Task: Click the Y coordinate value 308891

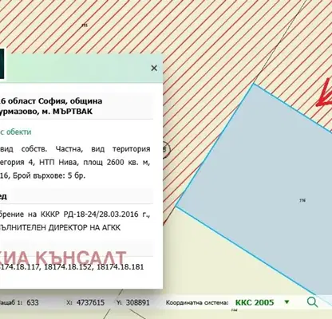Action: pos(138,302)
